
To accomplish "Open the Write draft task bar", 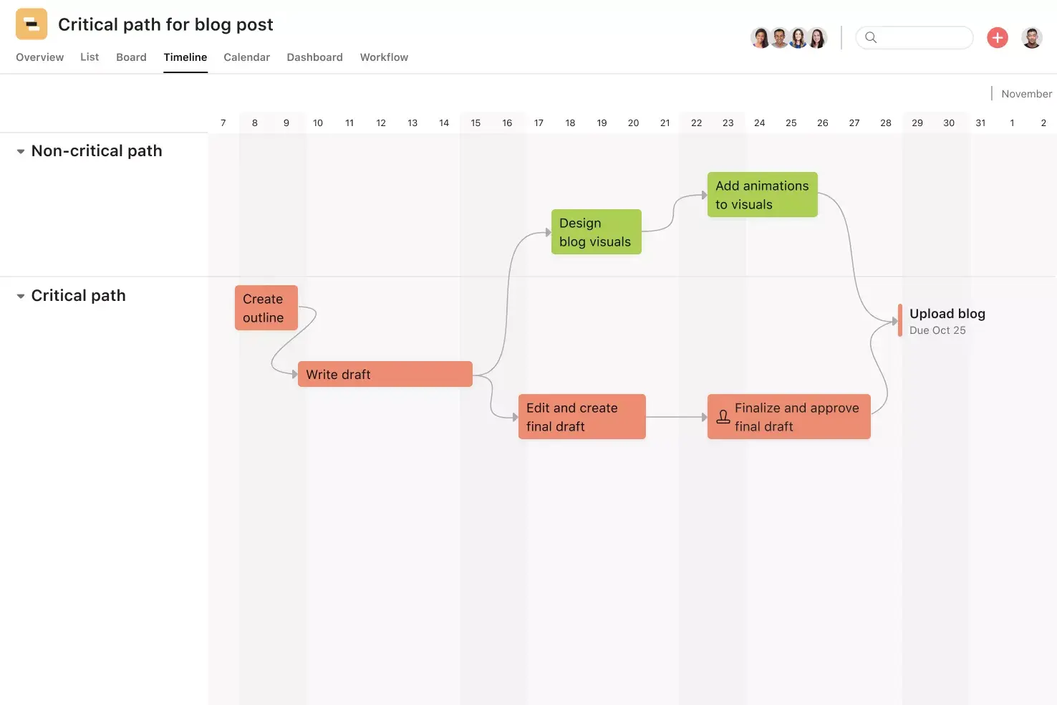I will click(x=385, y=374).
